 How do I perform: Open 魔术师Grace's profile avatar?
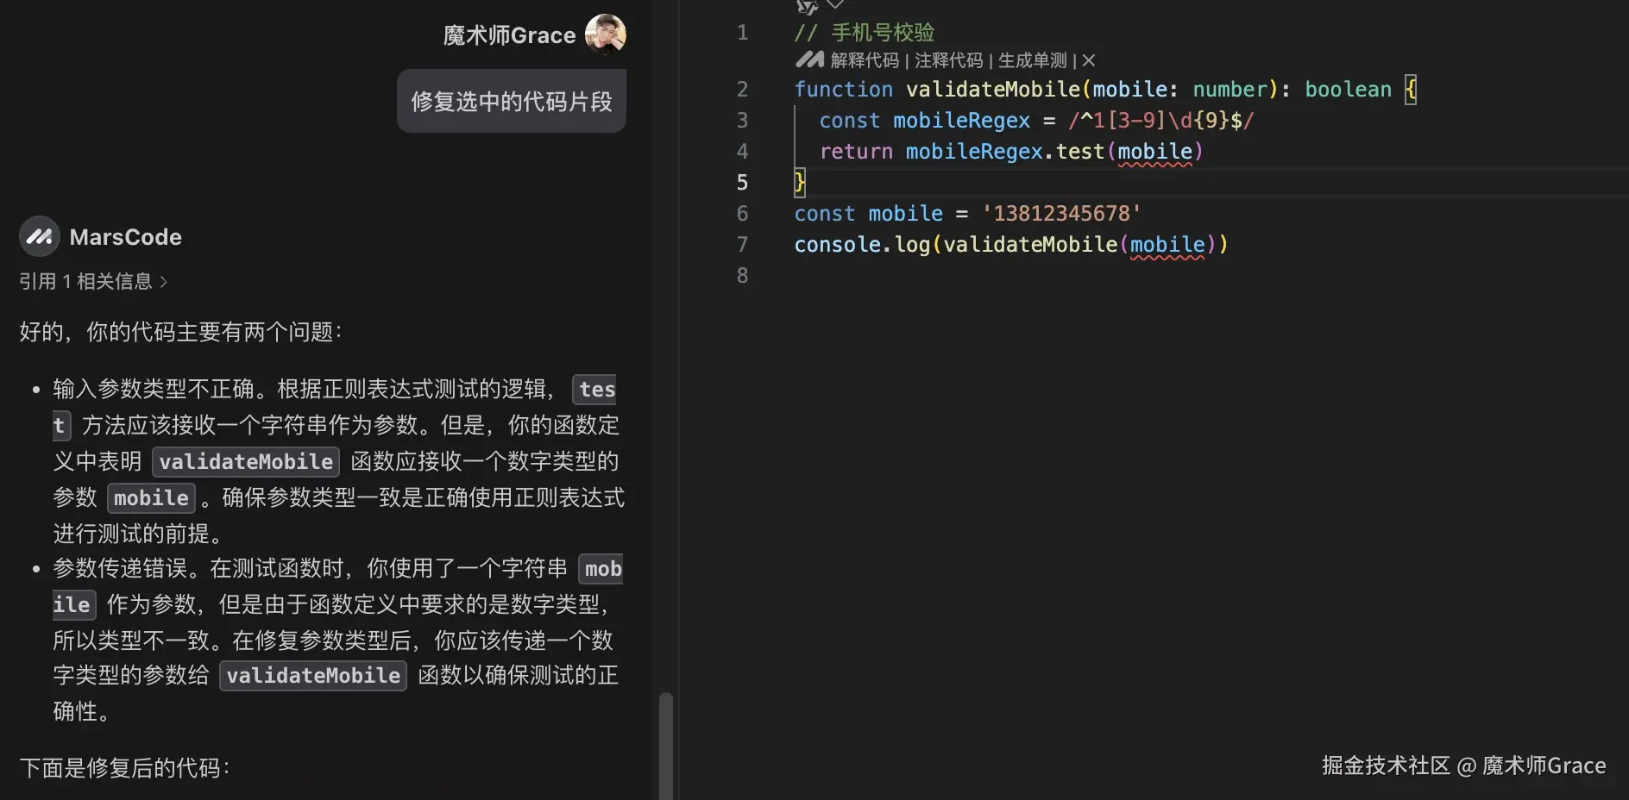[606, 34]
